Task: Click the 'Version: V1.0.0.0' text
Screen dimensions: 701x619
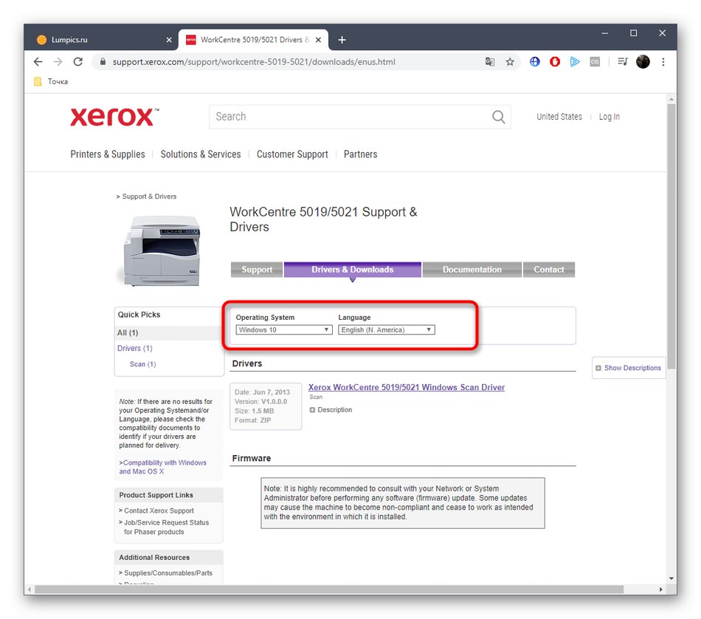Action: 260,402
